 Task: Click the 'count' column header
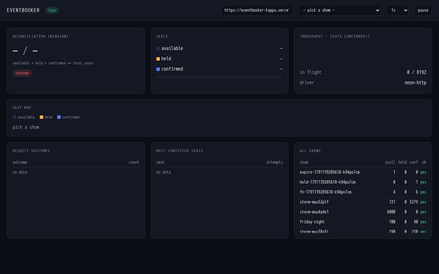(x=134, y=162)
